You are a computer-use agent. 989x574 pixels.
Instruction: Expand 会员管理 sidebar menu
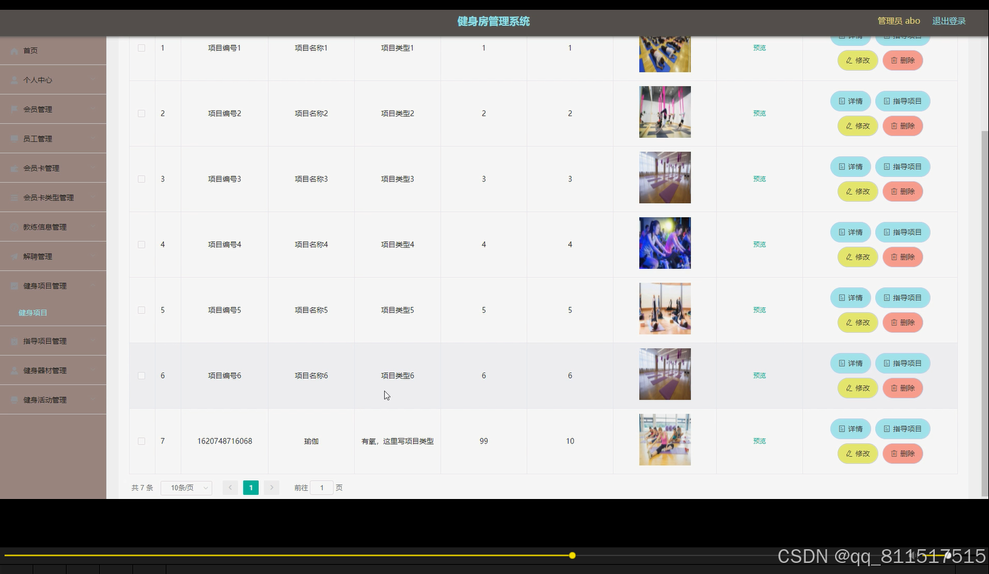[53, 109]
